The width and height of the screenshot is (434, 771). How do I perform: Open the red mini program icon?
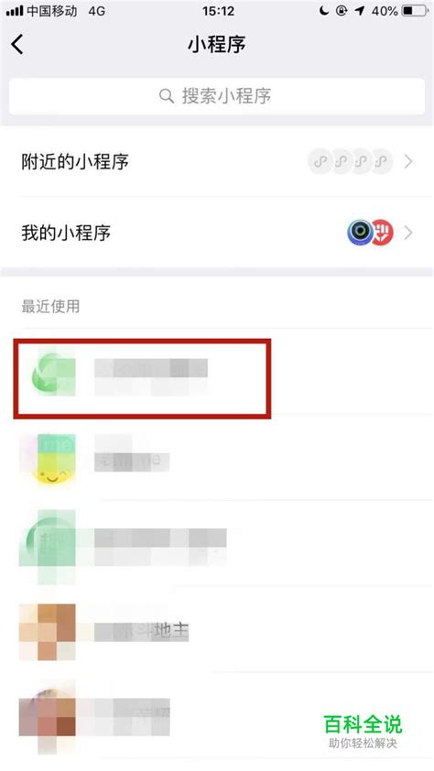pos(383,233)
